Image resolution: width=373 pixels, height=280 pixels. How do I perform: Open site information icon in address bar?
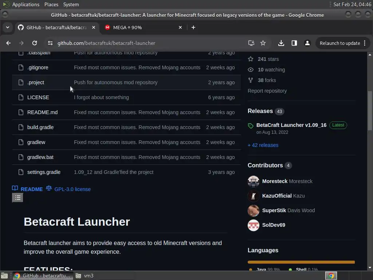[x=50, y=43]
